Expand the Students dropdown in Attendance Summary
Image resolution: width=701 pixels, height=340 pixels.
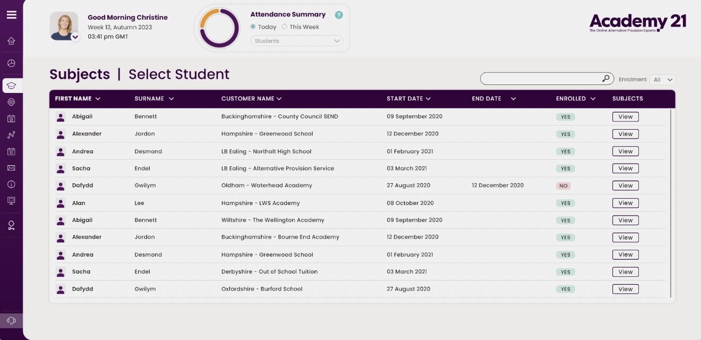(x=297, y=41)
